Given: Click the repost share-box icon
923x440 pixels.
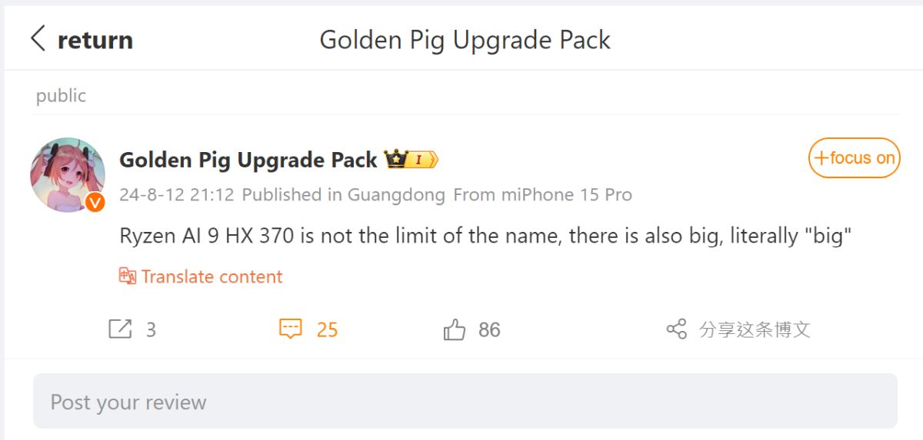Looking at the screenshot, I should coord(120,329).
